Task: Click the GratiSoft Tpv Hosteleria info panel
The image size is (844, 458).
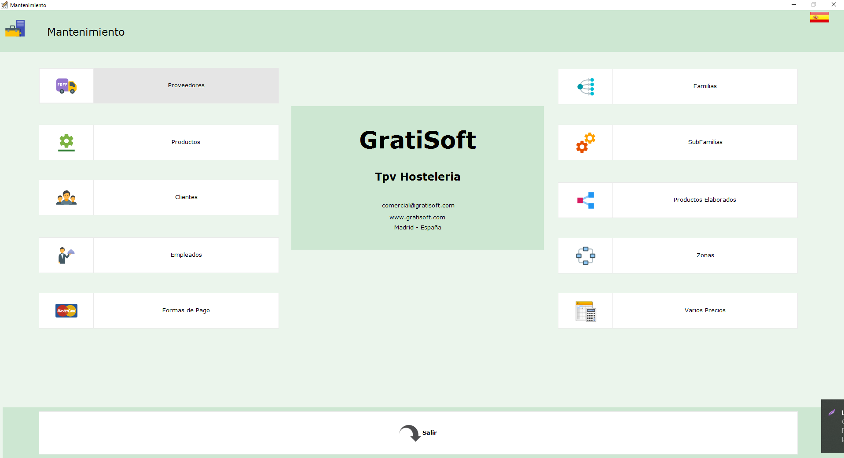Action: 417,178
